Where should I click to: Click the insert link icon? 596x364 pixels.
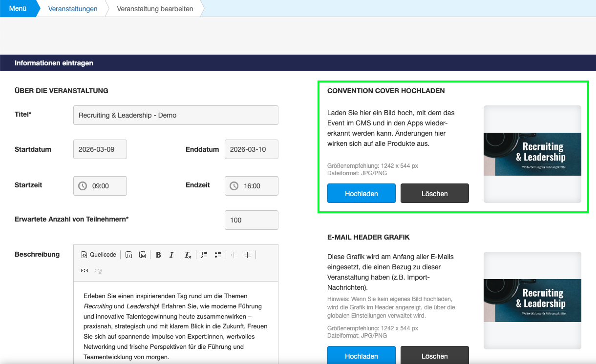pyautogui.click(x=85, y=271)
